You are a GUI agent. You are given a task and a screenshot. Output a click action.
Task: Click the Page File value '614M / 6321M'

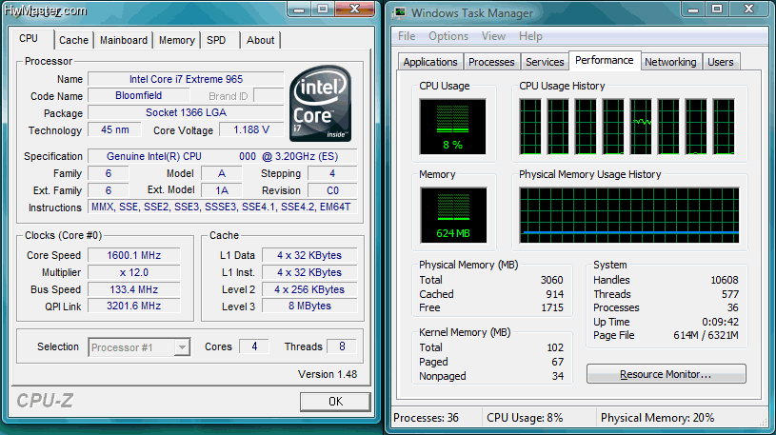[x=706, y=335]
